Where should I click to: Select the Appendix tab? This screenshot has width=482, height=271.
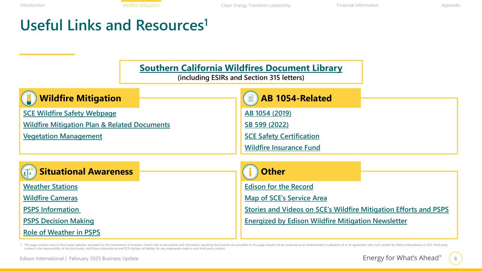(x=451, y=5)
